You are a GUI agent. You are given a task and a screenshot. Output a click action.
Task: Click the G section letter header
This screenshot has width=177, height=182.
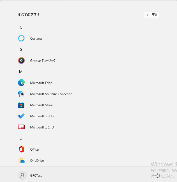(21, 49)
